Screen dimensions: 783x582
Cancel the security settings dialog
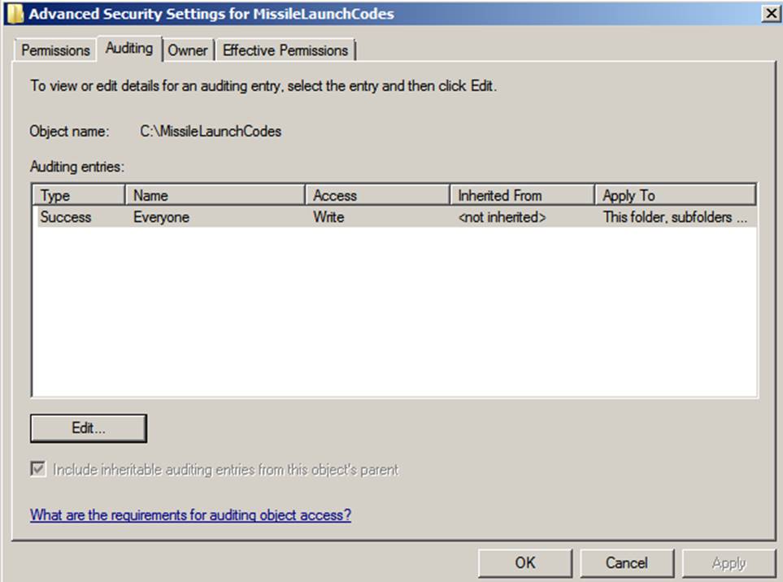point(627,562)
